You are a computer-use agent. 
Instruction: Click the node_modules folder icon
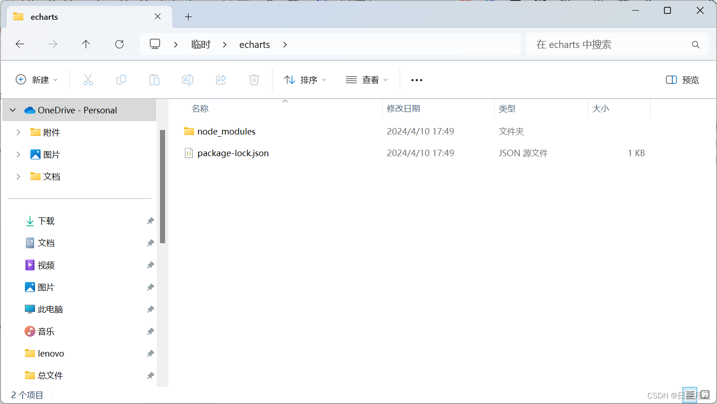coord(189,131)
